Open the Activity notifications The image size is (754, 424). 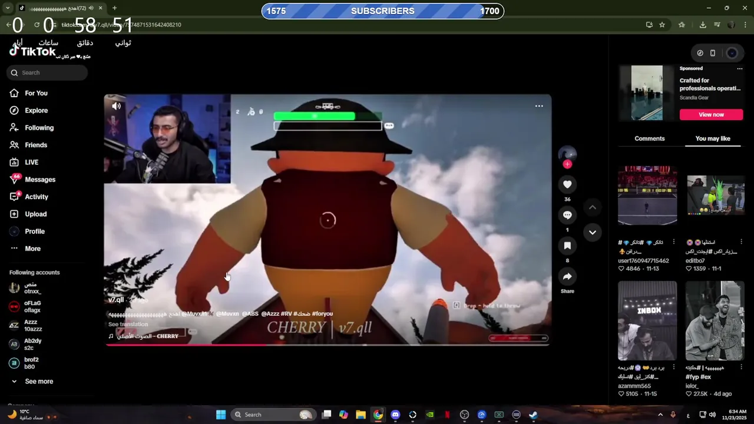pyautogui.click(x=37, y=197)
